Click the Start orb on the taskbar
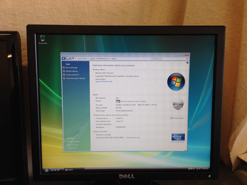The width and height of the screenshot is (247, 185). (x=47, y=170)
